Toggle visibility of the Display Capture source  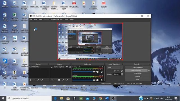pyautogui.click(x=67, y=67)
